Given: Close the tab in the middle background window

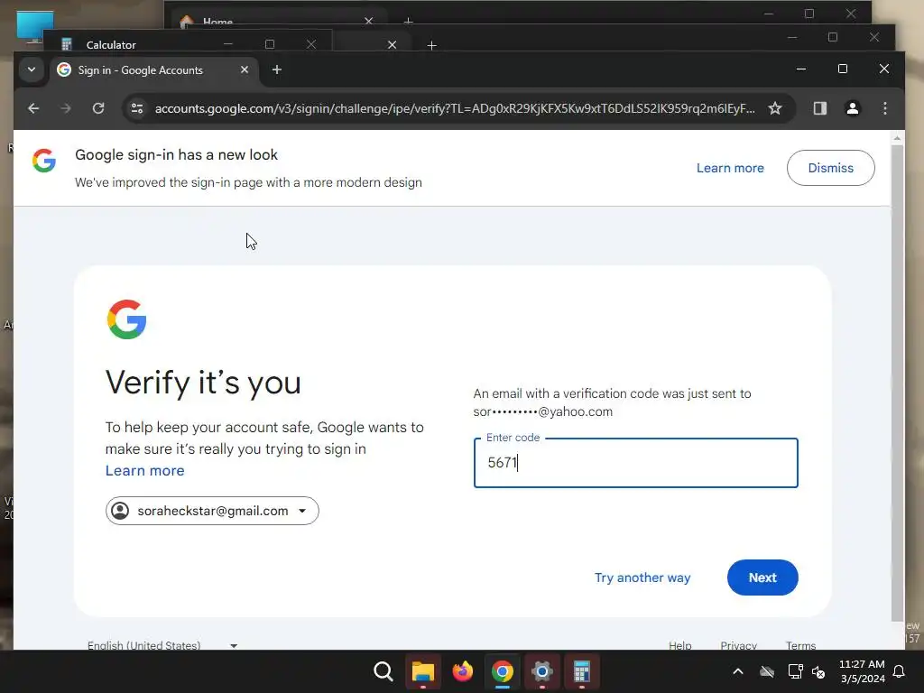Looking at the screenshot, I should 392,45.
